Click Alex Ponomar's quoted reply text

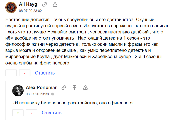tap(73, 103)
